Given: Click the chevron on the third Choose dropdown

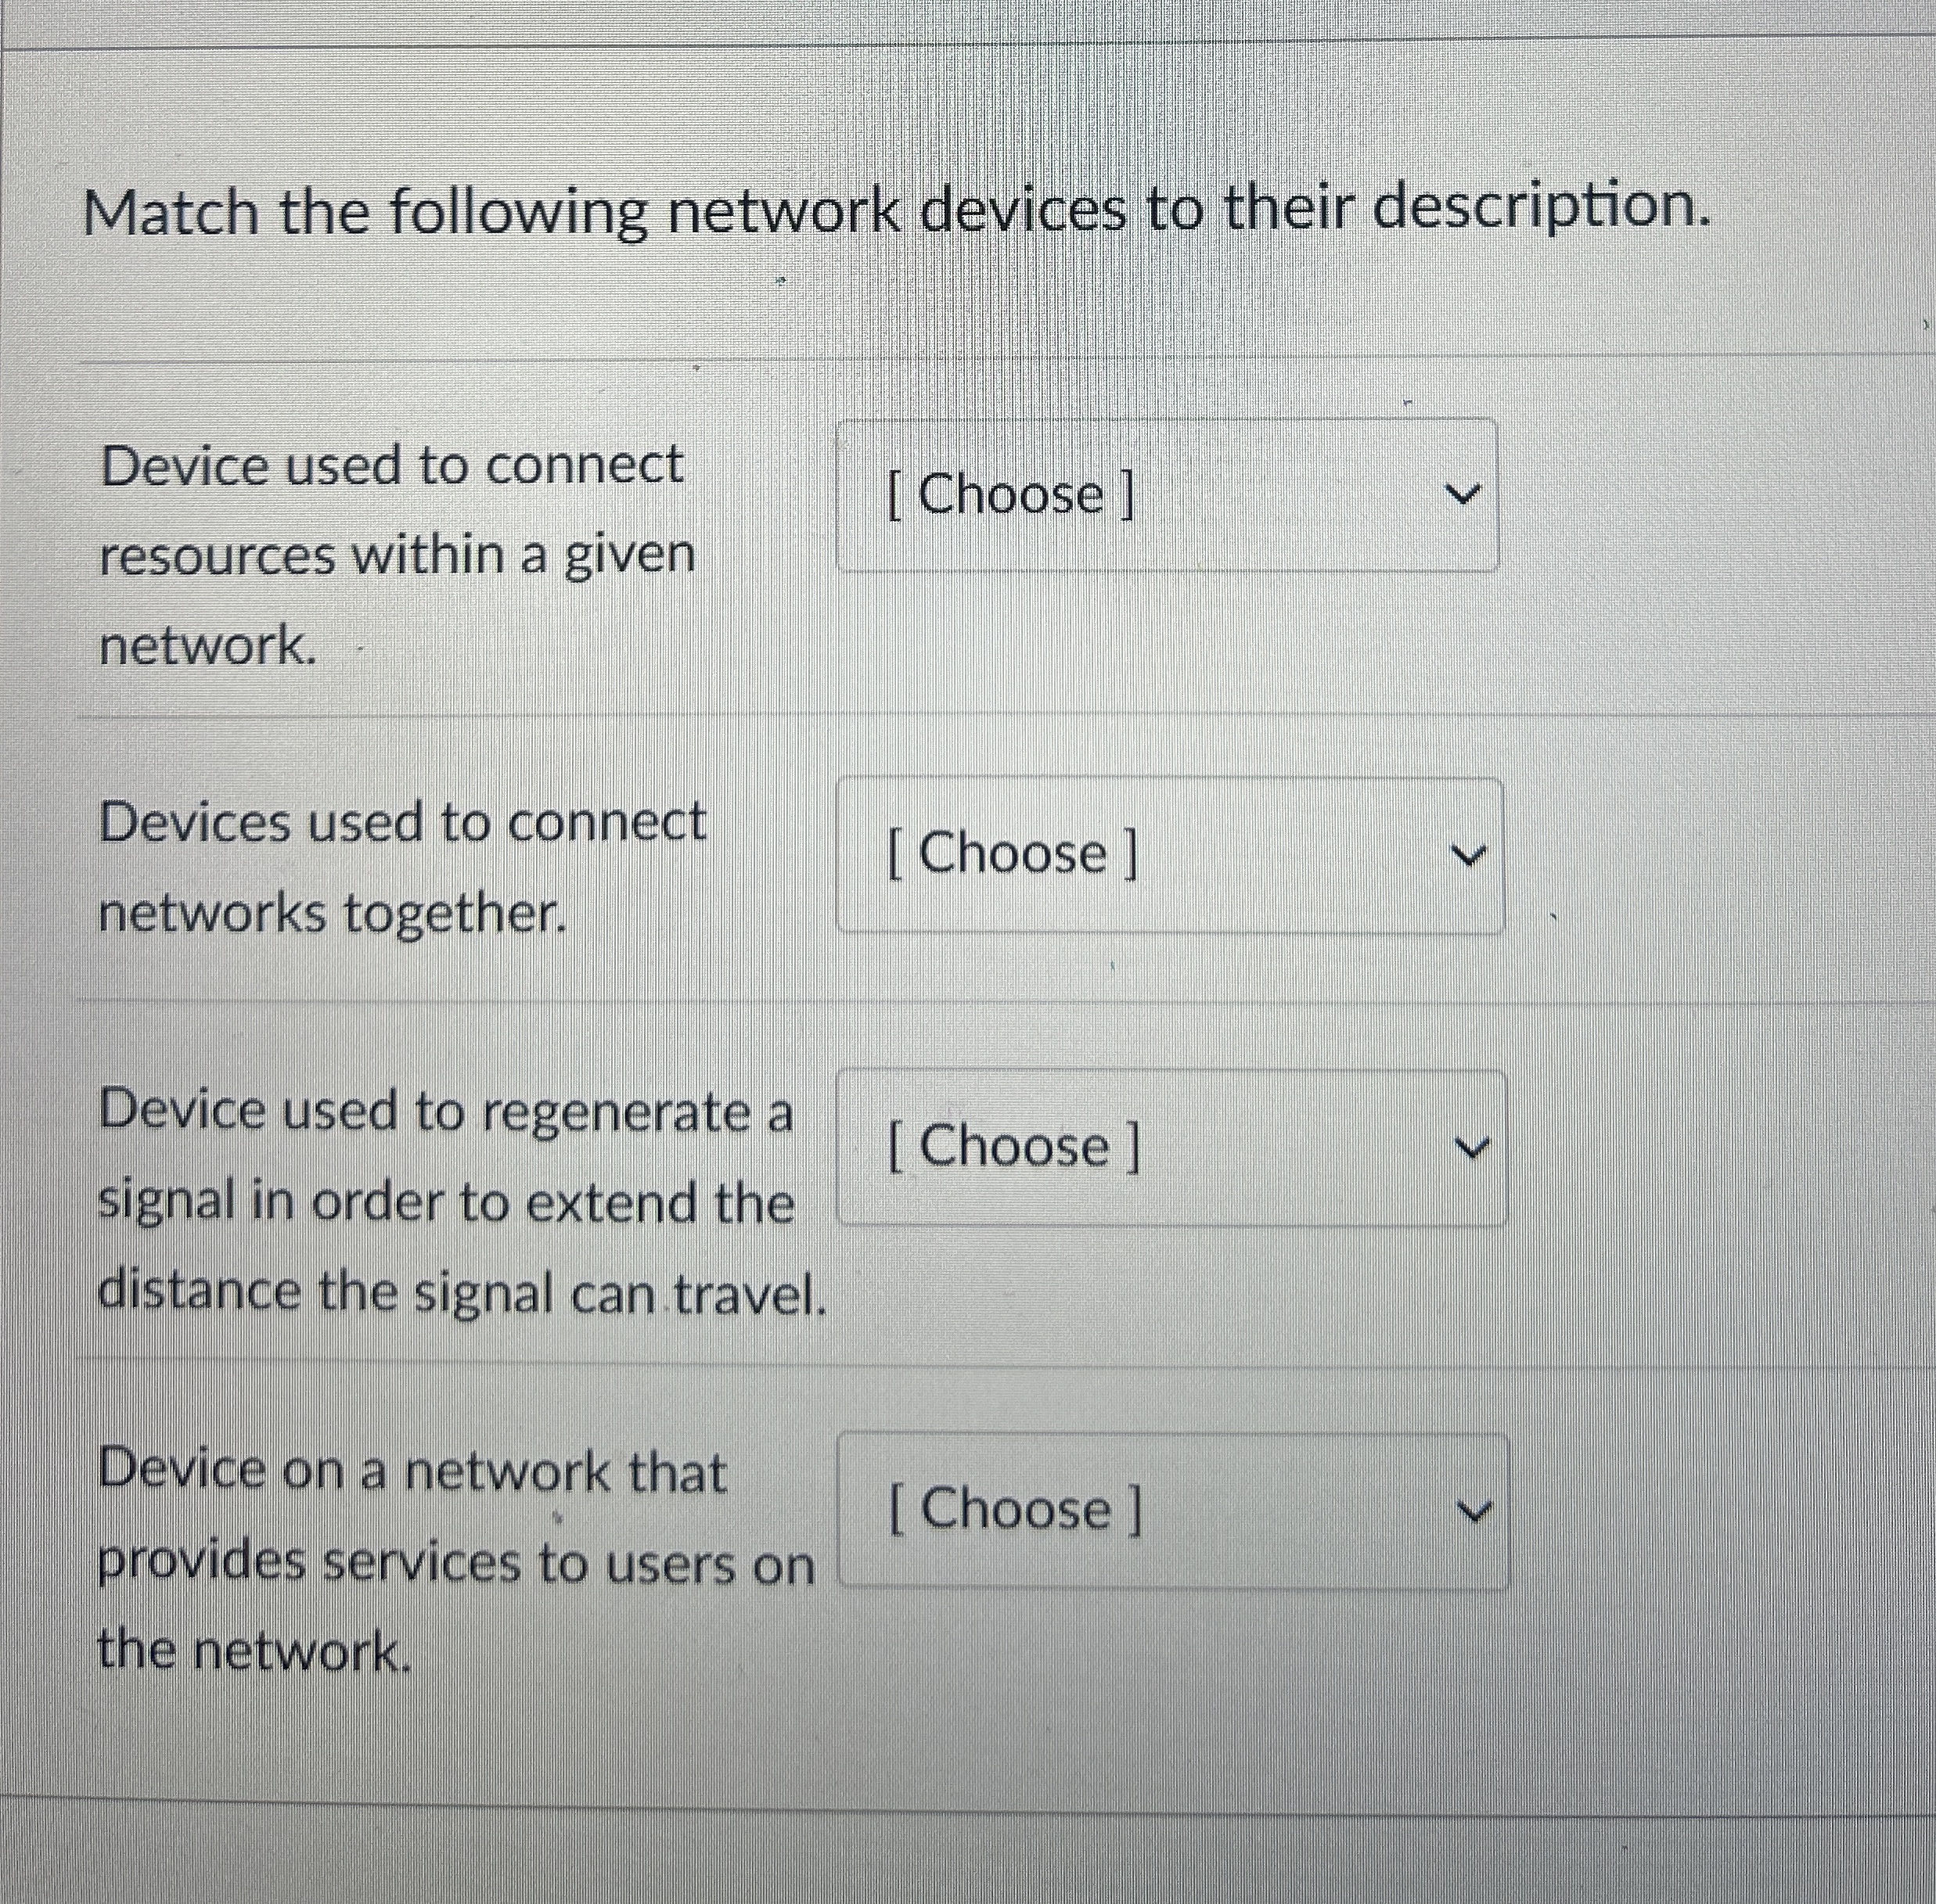Looking at the screenshot, I should [x=1469, y=1148].
